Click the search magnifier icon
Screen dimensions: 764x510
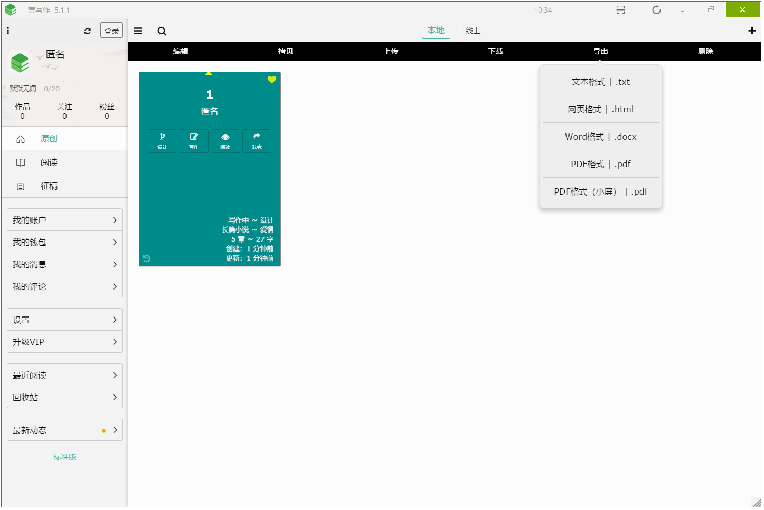pos(162,31)
